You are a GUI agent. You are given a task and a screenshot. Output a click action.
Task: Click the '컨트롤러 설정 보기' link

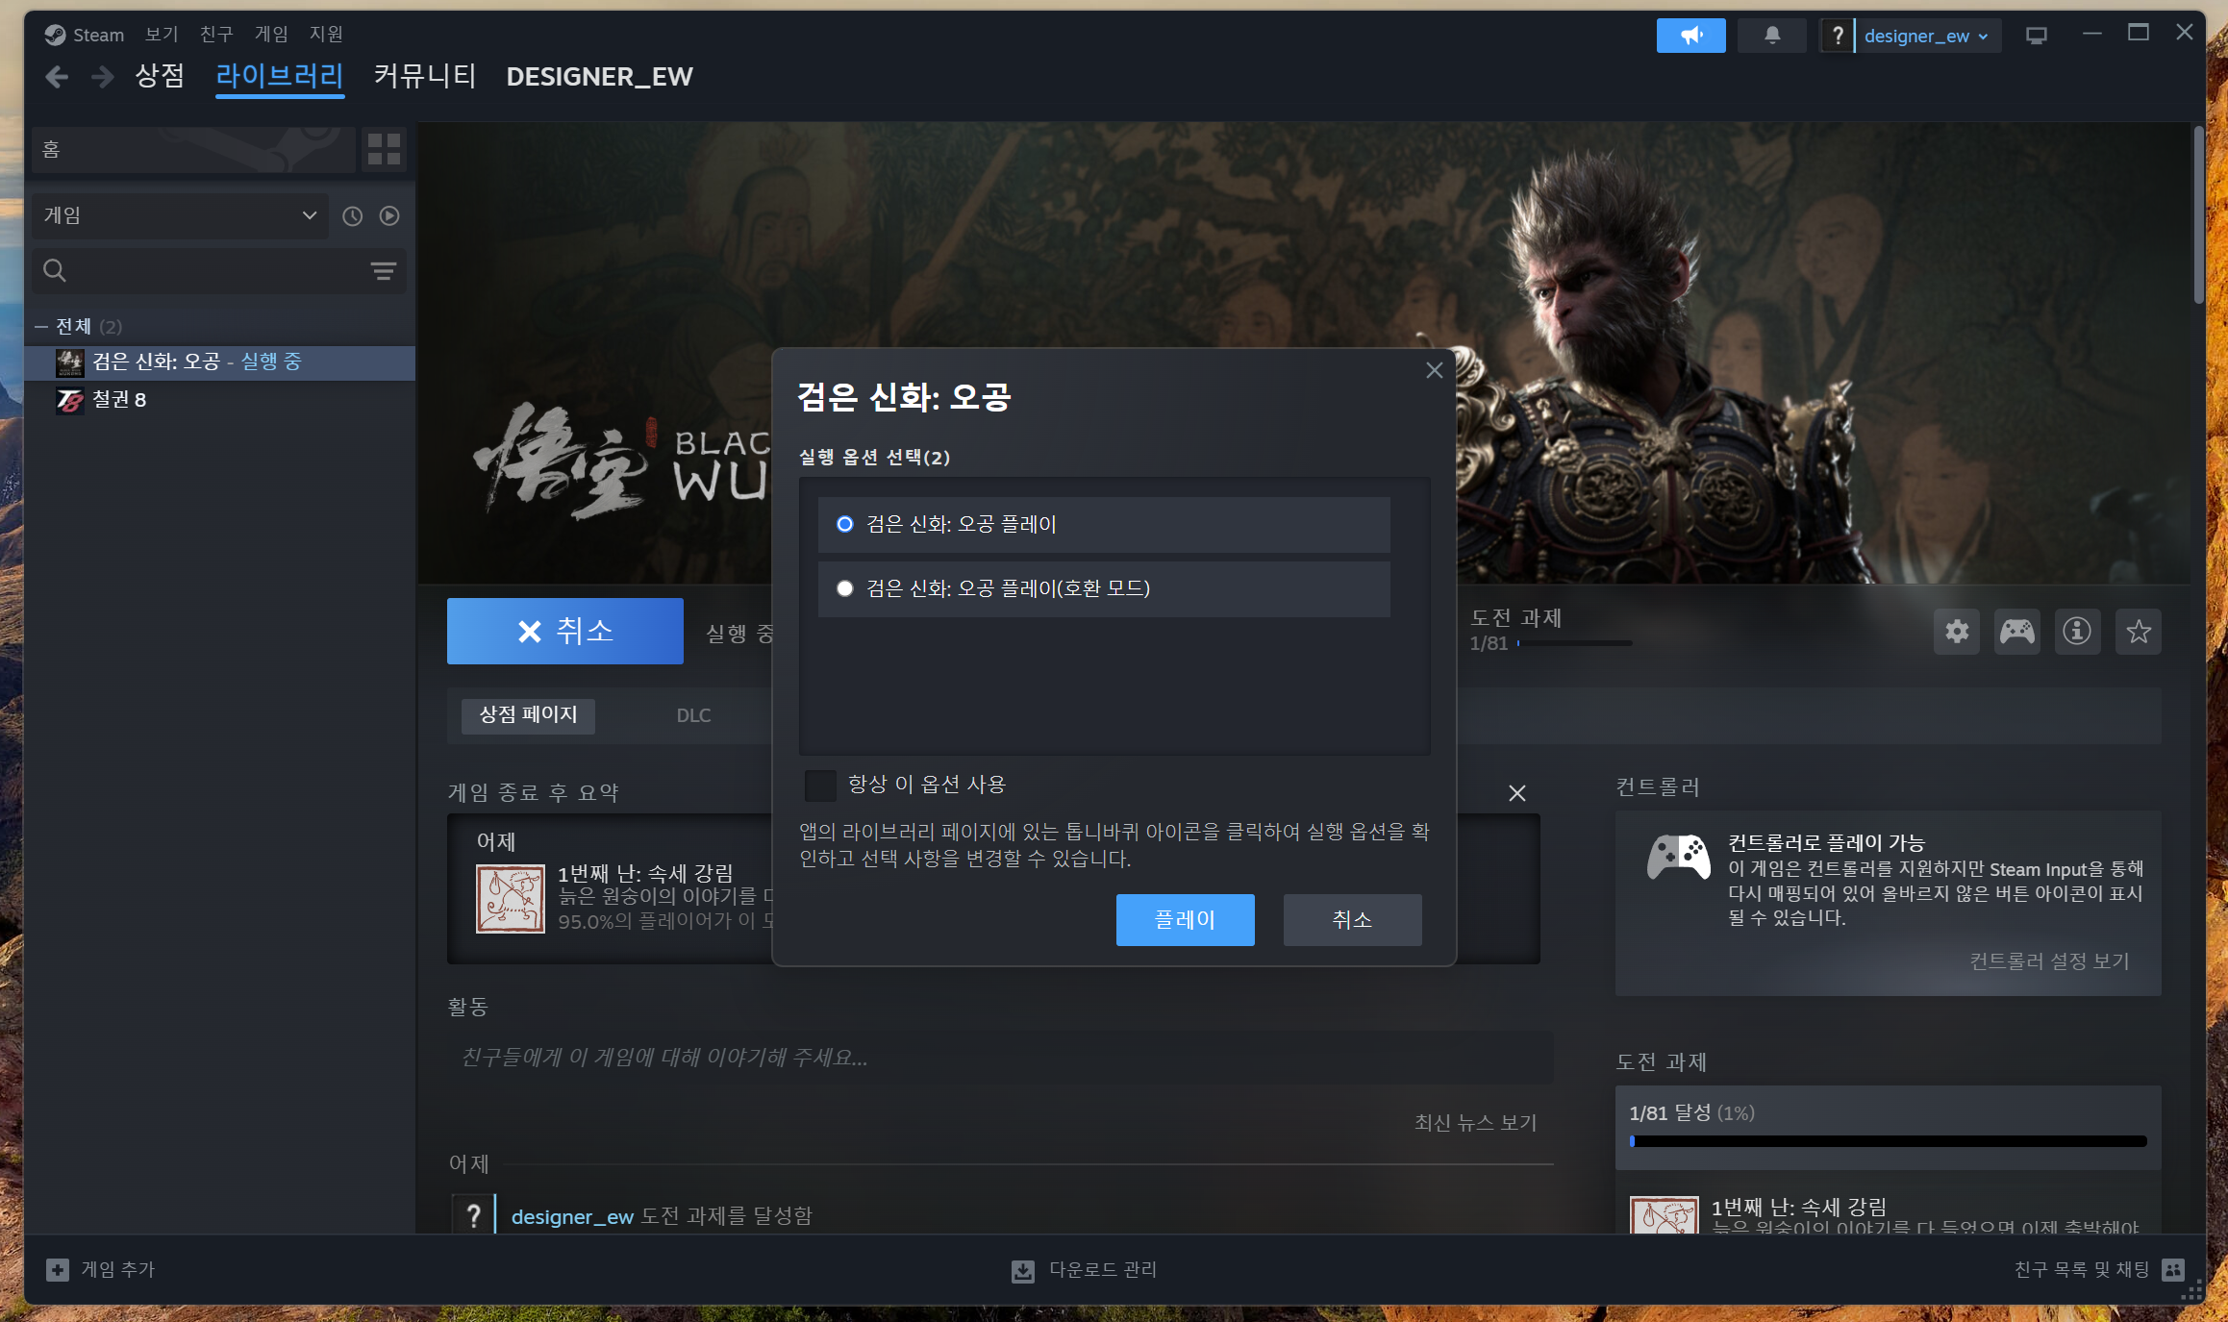tap(2048, 960)
